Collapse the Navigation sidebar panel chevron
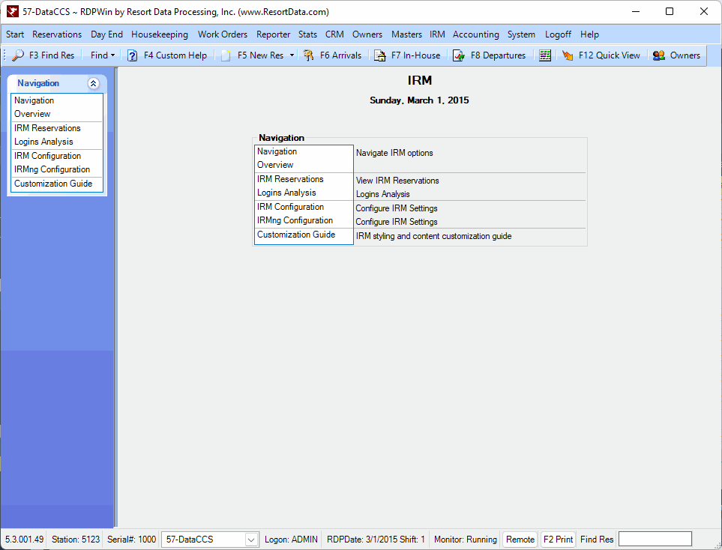 coord(94,83)
